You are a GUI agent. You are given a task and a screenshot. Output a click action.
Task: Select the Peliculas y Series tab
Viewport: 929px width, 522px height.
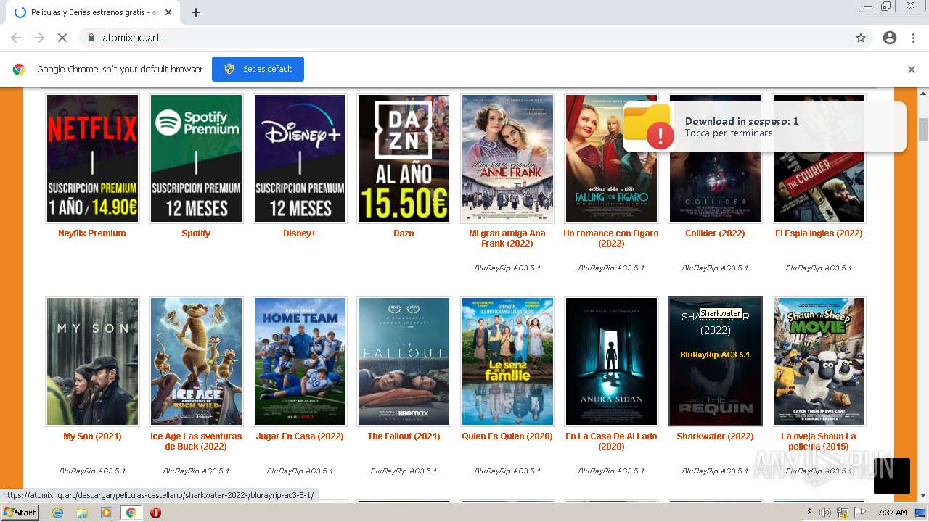(x=93, y=12)
